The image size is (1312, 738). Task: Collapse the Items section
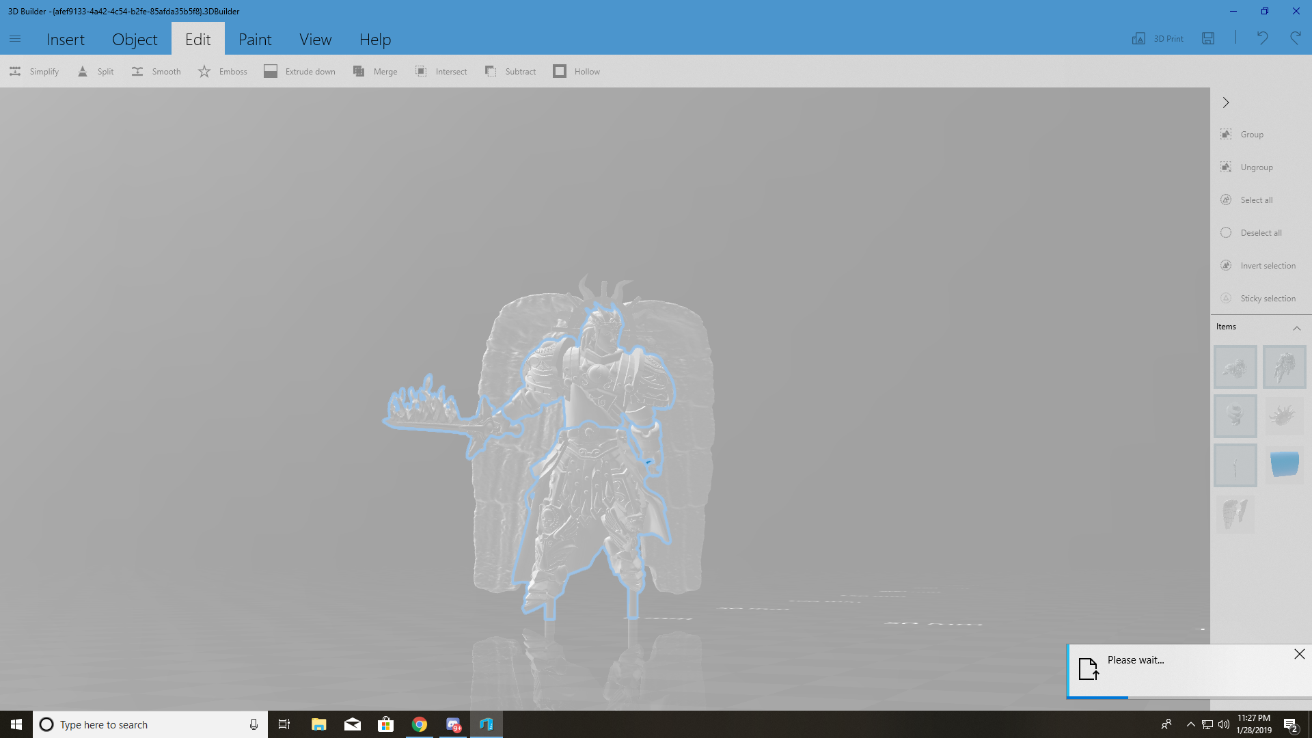[x=1296, y=328]
